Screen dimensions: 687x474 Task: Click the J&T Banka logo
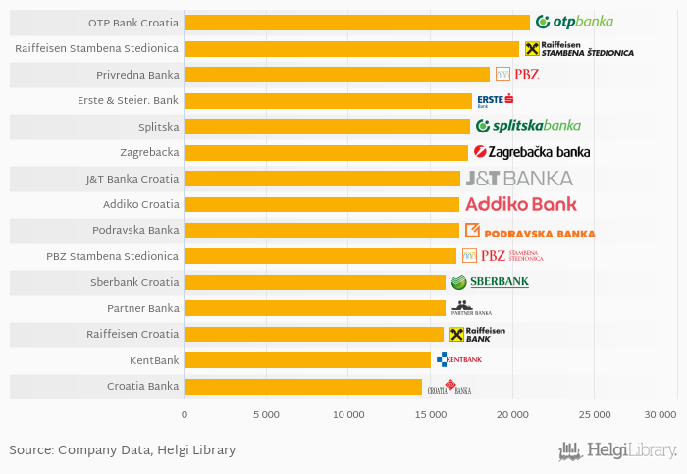coord(518,178)
